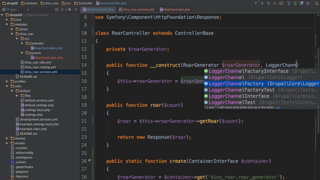Image resolution: width=320 pixels, height=180 pixels.
Task: Hide the Project tool window icon
Action: click(x=76, y=9)
